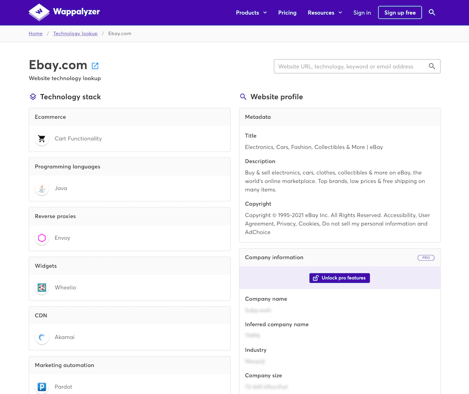The width and height of the screenshot is (469, 394).
Task: Open the Pricing page
Action: [x=287, y=13]
